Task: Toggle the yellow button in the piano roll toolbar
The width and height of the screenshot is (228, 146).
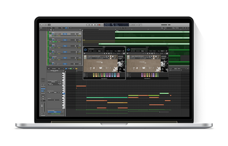Action: click(76, 68)
